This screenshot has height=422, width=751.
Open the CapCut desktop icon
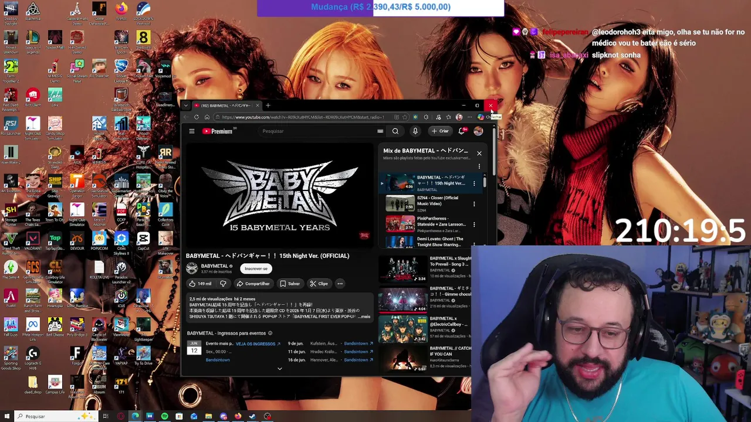pyautogui.click(x=143, y=241)
